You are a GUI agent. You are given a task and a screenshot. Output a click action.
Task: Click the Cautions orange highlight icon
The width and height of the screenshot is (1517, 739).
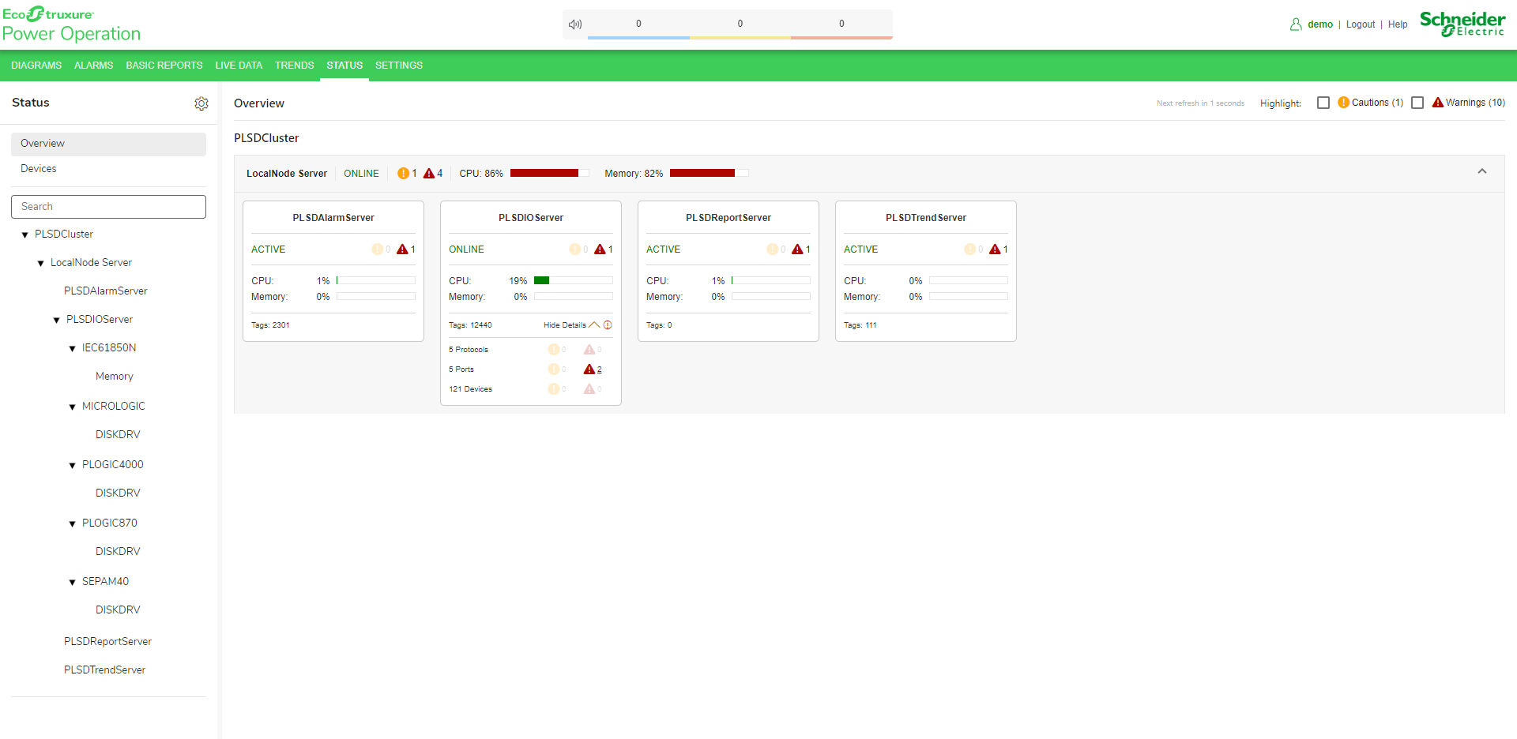tap(1344, 103)
